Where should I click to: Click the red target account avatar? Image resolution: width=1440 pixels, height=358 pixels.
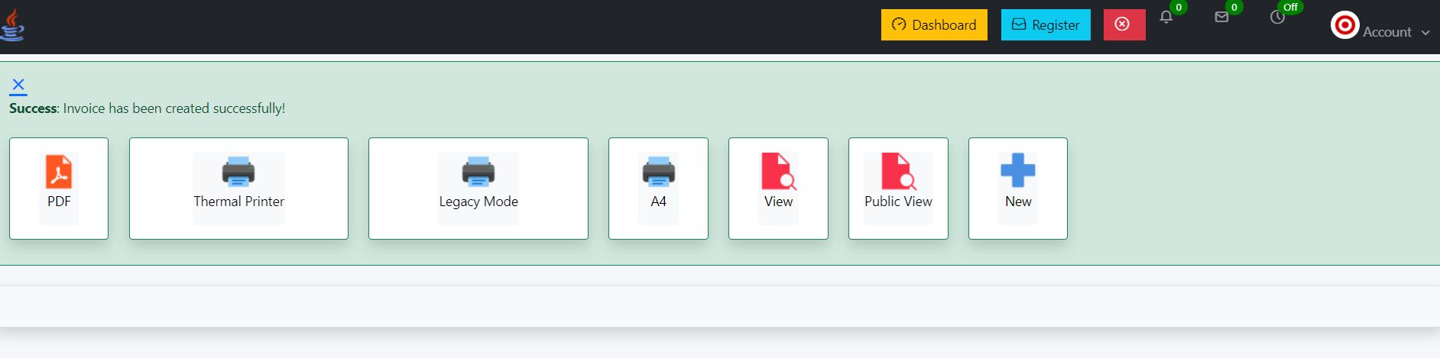(x=1344, y=25)
